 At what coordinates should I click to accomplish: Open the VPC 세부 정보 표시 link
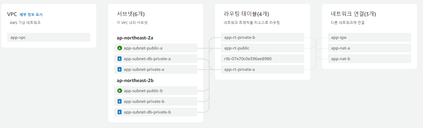[31, 15]
